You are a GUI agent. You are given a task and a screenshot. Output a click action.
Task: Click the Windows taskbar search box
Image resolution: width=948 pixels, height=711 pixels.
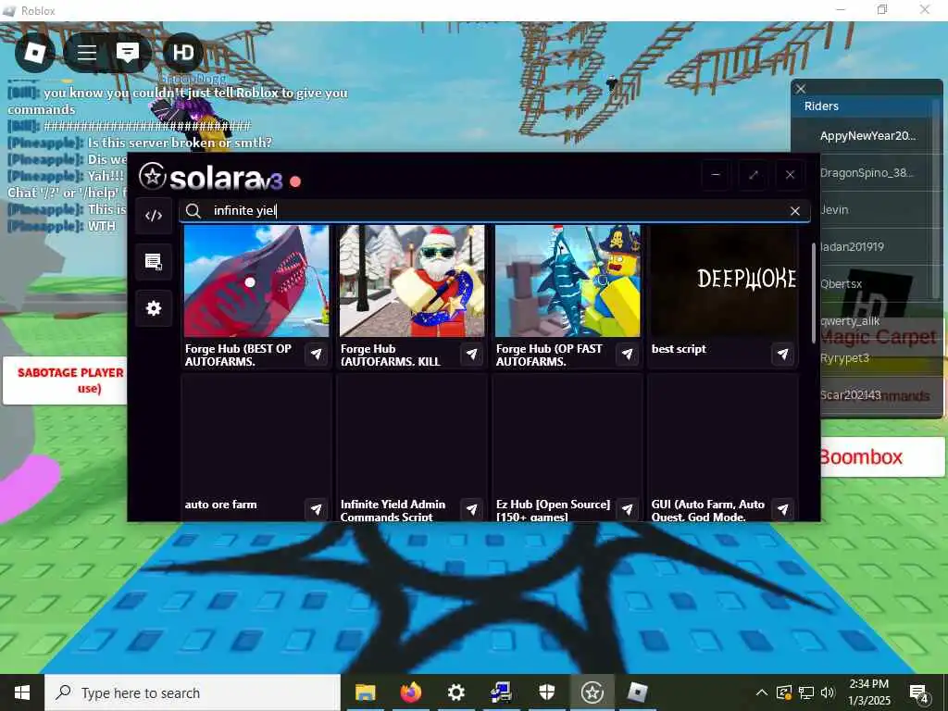(193, 692)
